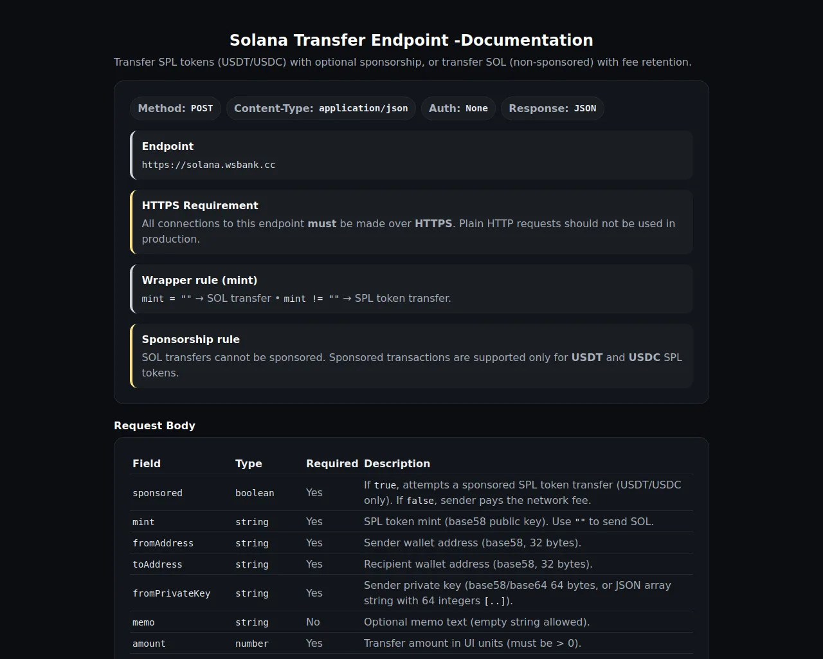823x659 pixels.
Task: Click the https://solana.wsbank.cc endpoint URL
Action: click(x=208, y=165)
